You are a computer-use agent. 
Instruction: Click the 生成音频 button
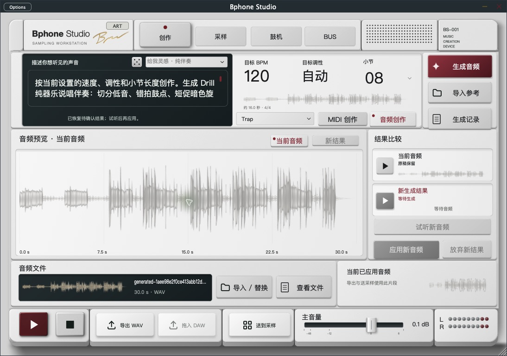460,66
